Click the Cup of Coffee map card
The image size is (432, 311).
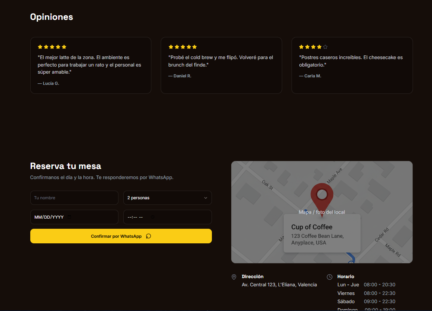[322, 234]
